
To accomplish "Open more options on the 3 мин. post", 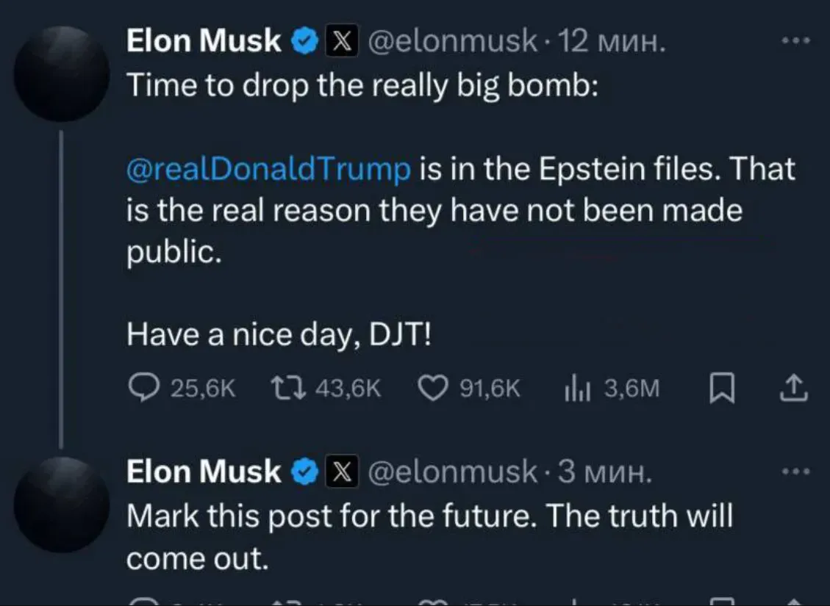I will point(796,471).
